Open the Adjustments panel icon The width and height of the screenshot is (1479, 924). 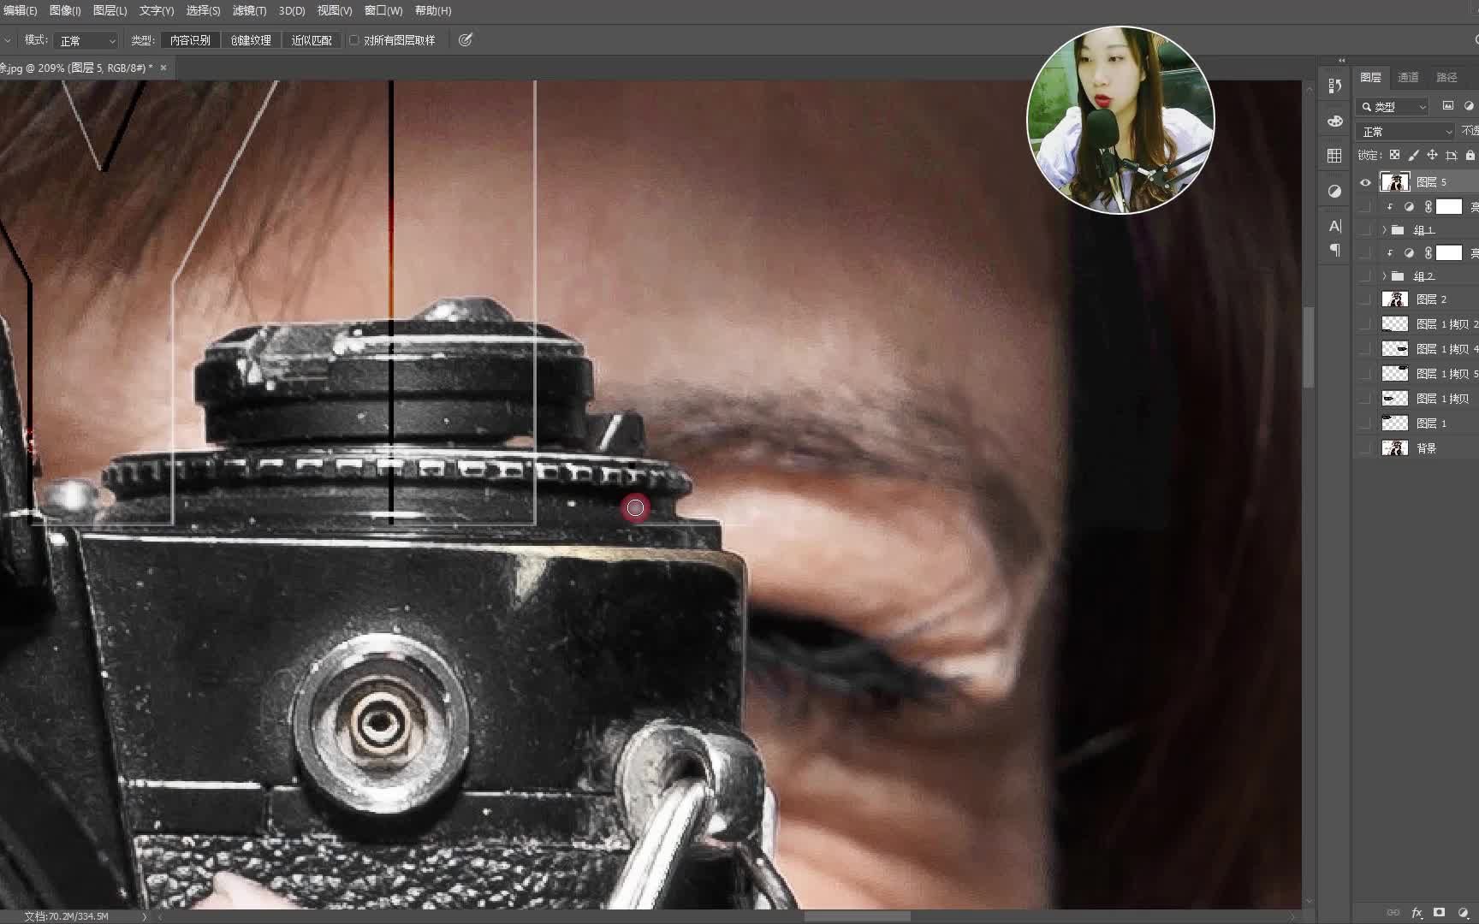1334,191
